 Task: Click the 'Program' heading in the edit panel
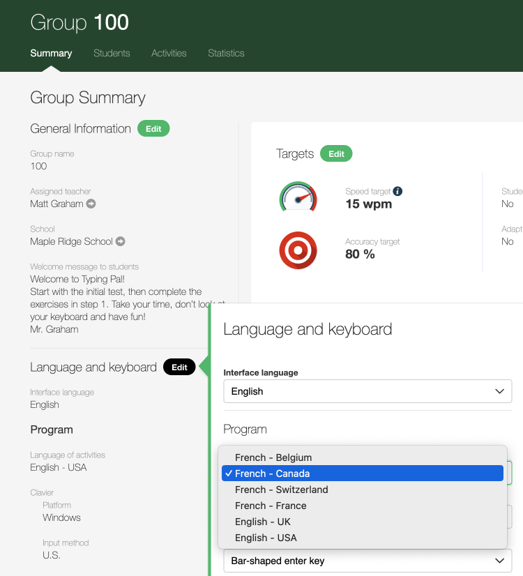point(245,429)
